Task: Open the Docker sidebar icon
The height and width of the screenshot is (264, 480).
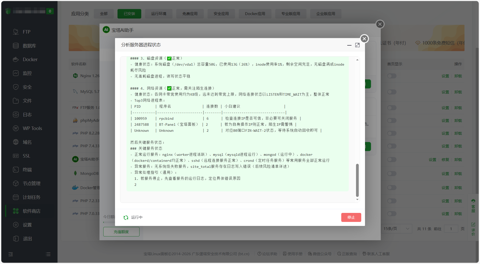Action: tap(16, 59)
